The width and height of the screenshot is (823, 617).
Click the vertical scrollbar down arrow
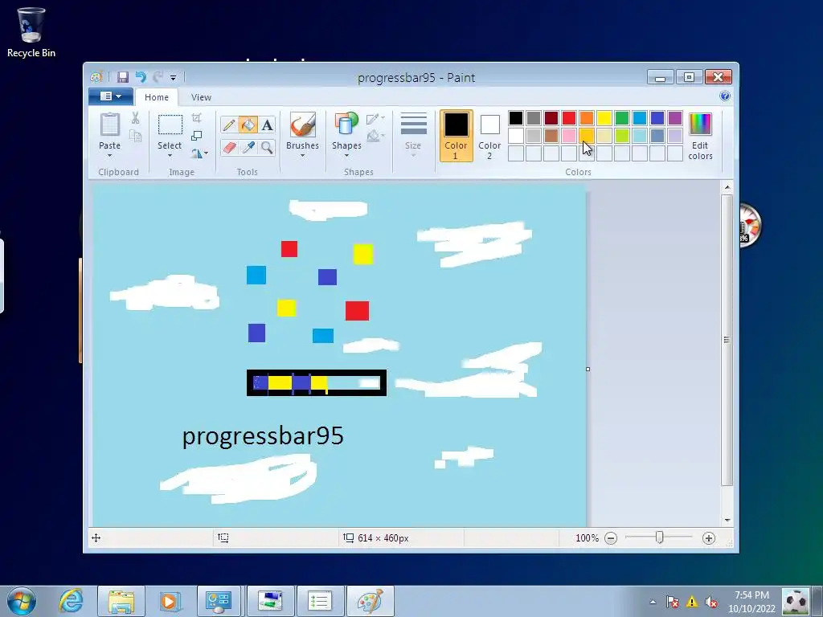(727, 520)
